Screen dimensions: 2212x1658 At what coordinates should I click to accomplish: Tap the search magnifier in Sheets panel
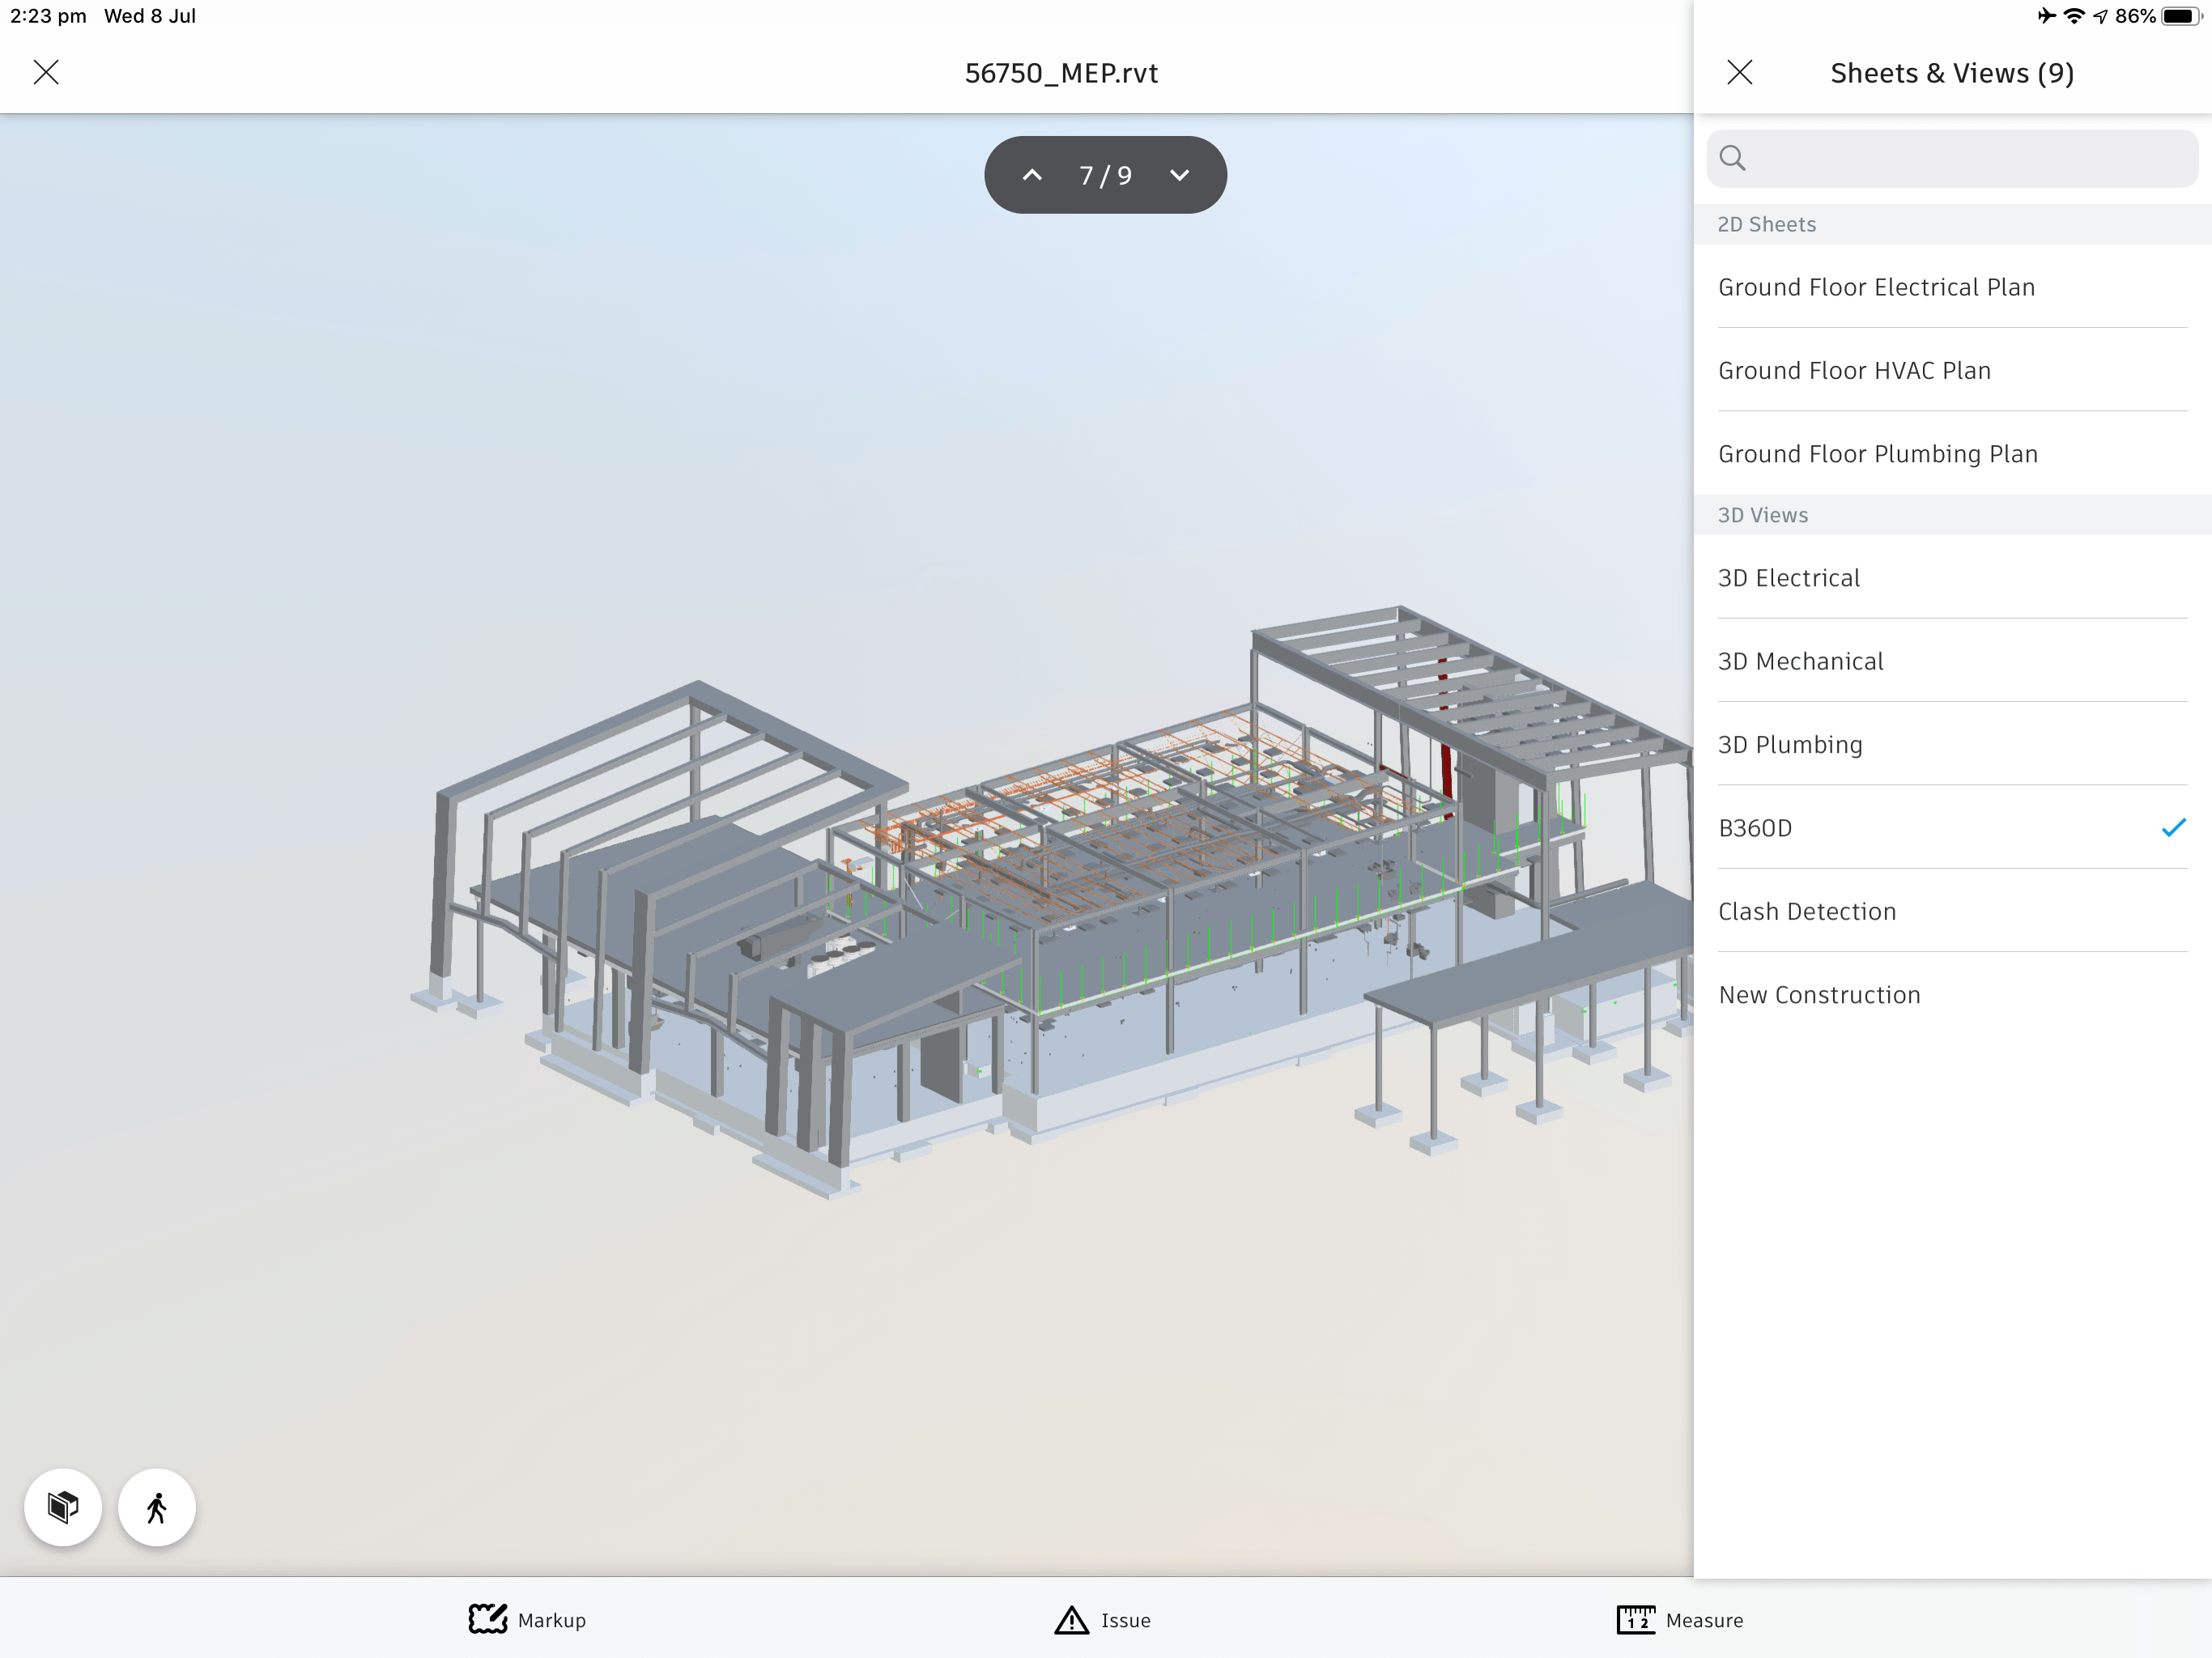point(1733,157)
